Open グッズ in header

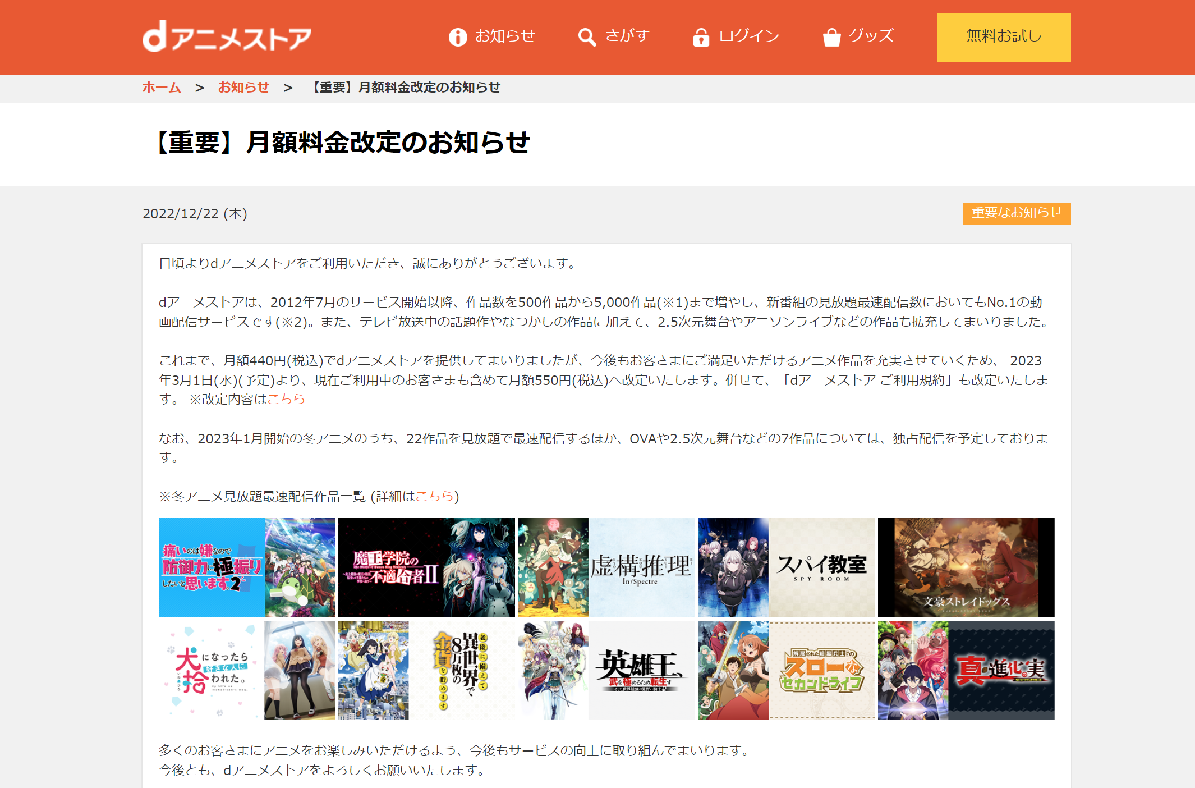point(871,36)
